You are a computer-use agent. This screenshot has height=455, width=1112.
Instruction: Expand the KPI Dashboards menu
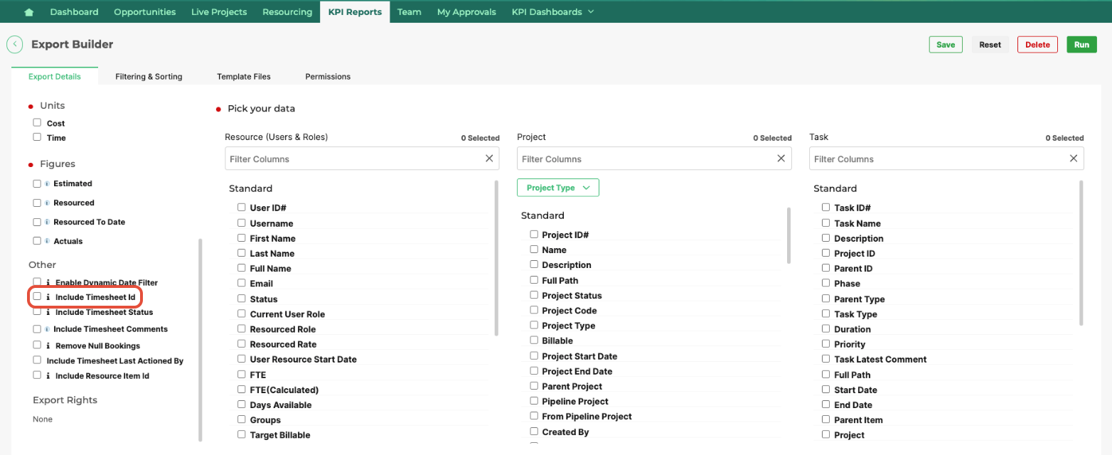pyautogui.click(x=552, y=12)
